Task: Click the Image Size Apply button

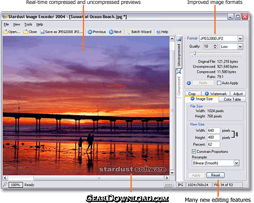Action: 196,175
